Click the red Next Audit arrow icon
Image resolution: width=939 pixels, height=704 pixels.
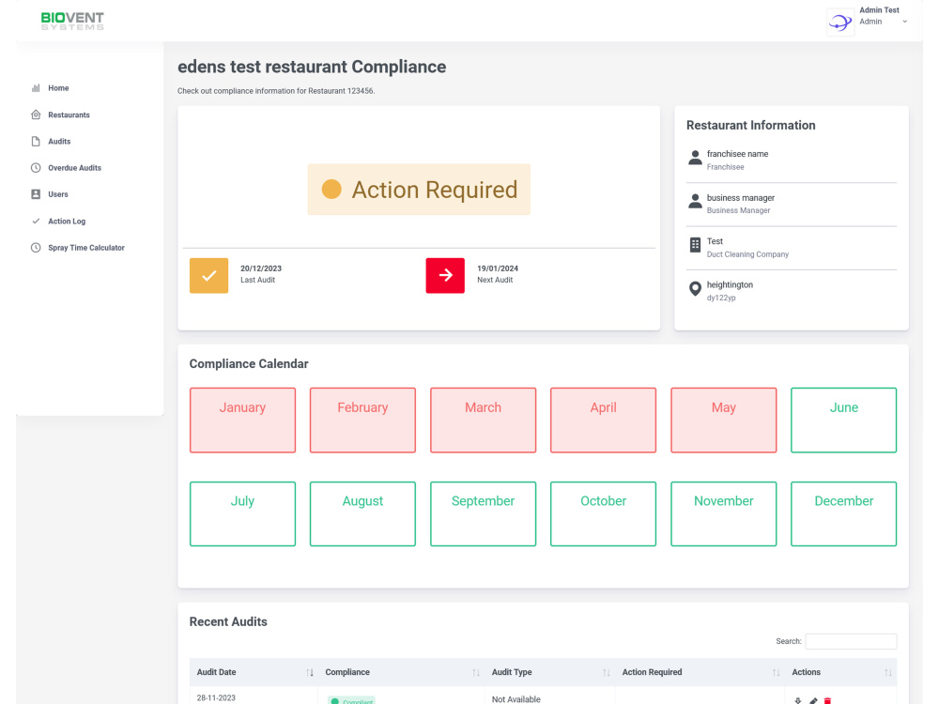tap(445, 275)
